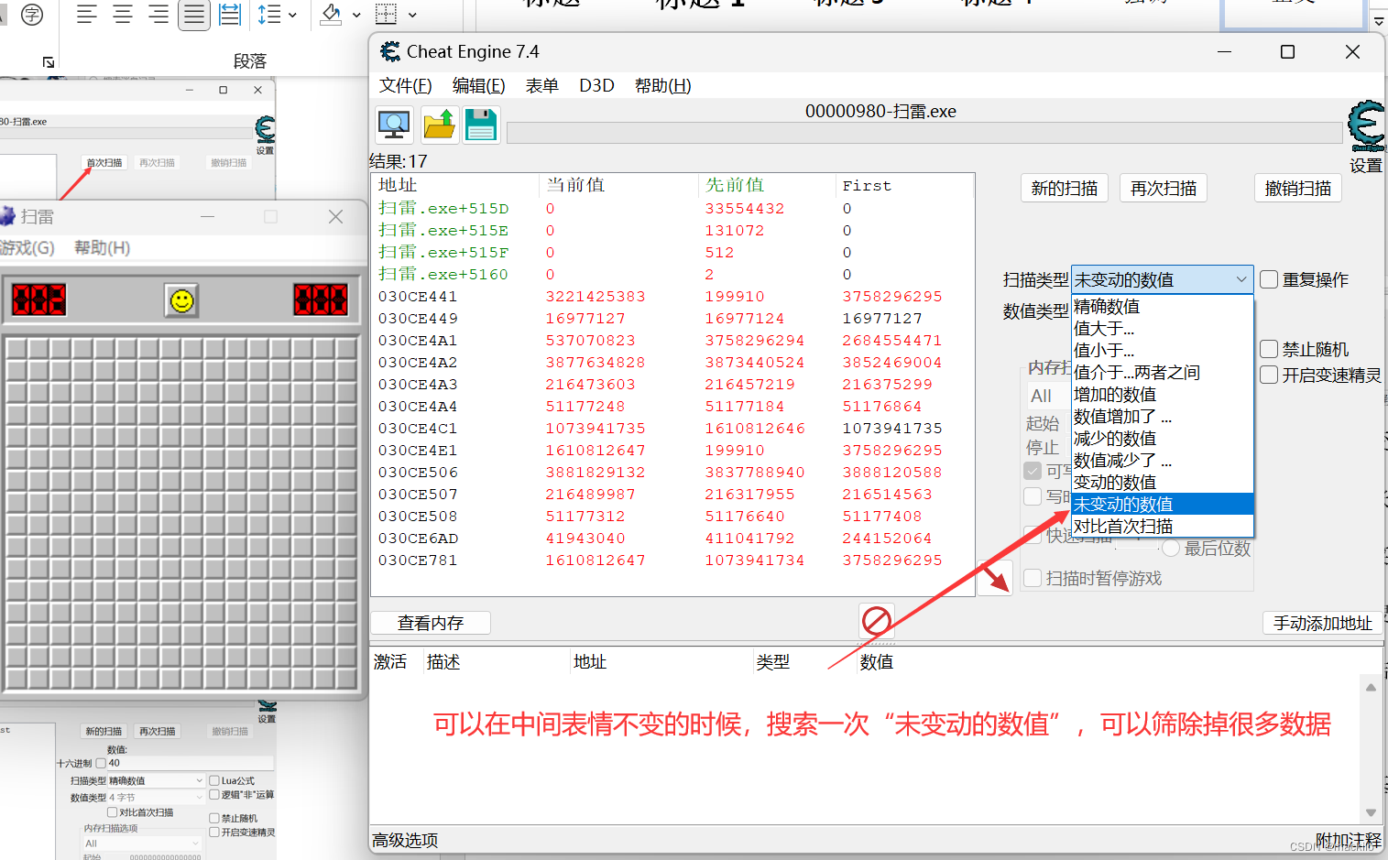
Task: Click the 新的扫描 button
Action: [1065, 188]
